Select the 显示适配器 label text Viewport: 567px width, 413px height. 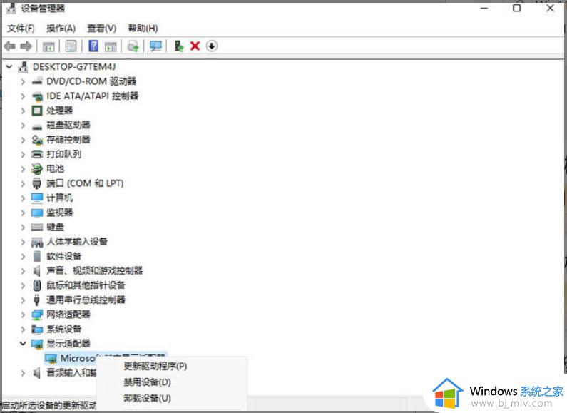click(x=68, y=343)
